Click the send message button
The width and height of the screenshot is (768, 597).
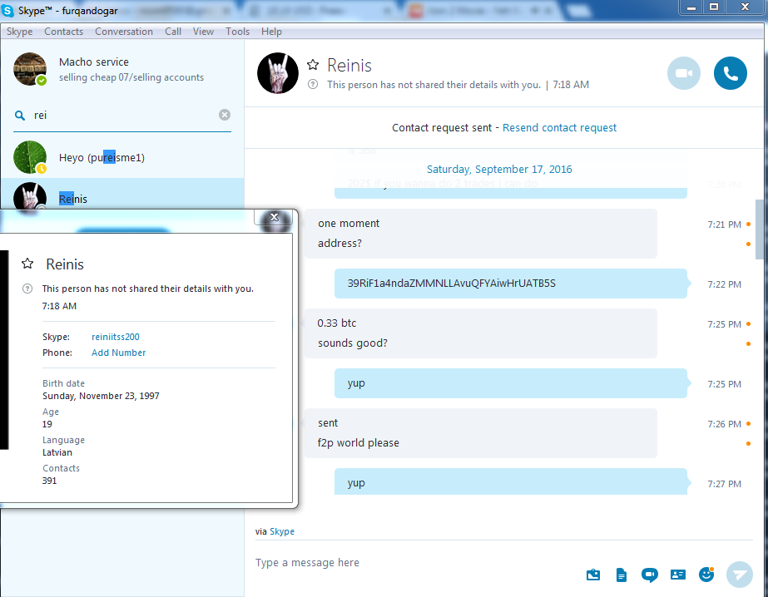pyautogui.click(x=740, y=575)
